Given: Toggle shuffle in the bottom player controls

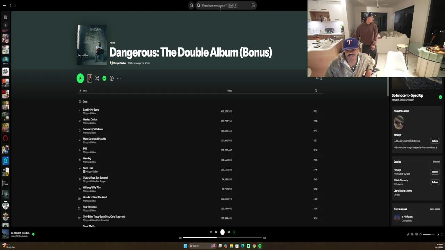Looking at the screenshot, I should tap(211, 232).
